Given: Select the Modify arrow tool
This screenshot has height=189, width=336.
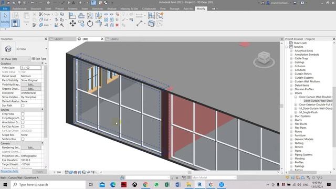Looking at the screenshot, I should pyautogui.click(x=5, y=19).
